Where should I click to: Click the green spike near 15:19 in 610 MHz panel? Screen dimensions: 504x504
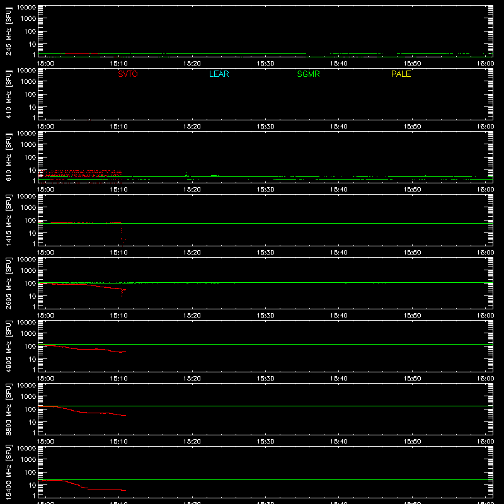coord(186,175)
